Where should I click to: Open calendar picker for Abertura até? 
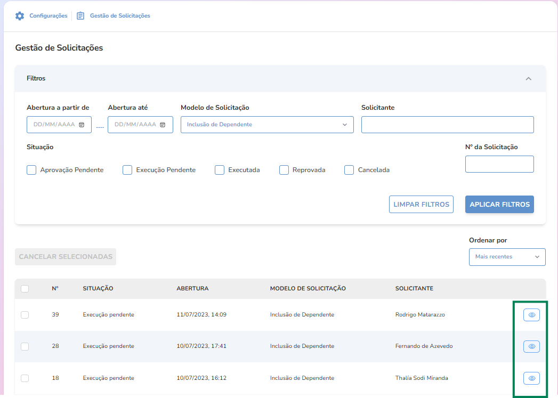[163, 125]
